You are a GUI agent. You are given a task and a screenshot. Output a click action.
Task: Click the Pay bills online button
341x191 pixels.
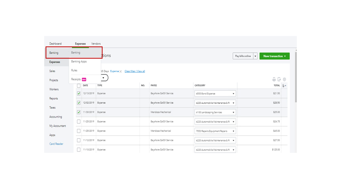[x=243, y=56]
